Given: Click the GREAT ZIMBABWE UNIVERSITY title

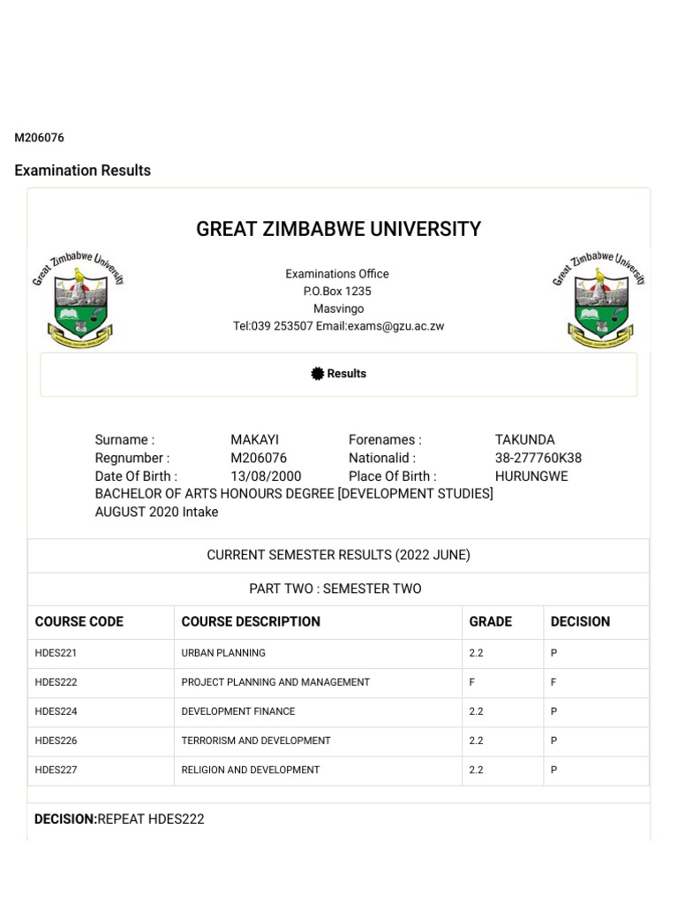Looking at the screenshot, I should (x=338, y=229).
